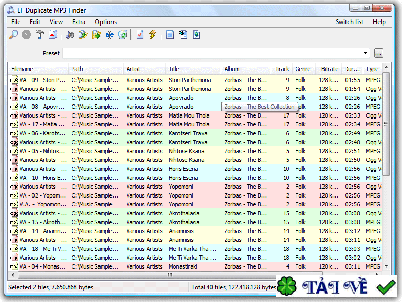The height and width of the screenshot is (302, 402).
Task: Open the Preset dropdown arrow
Action: (365, 53)
